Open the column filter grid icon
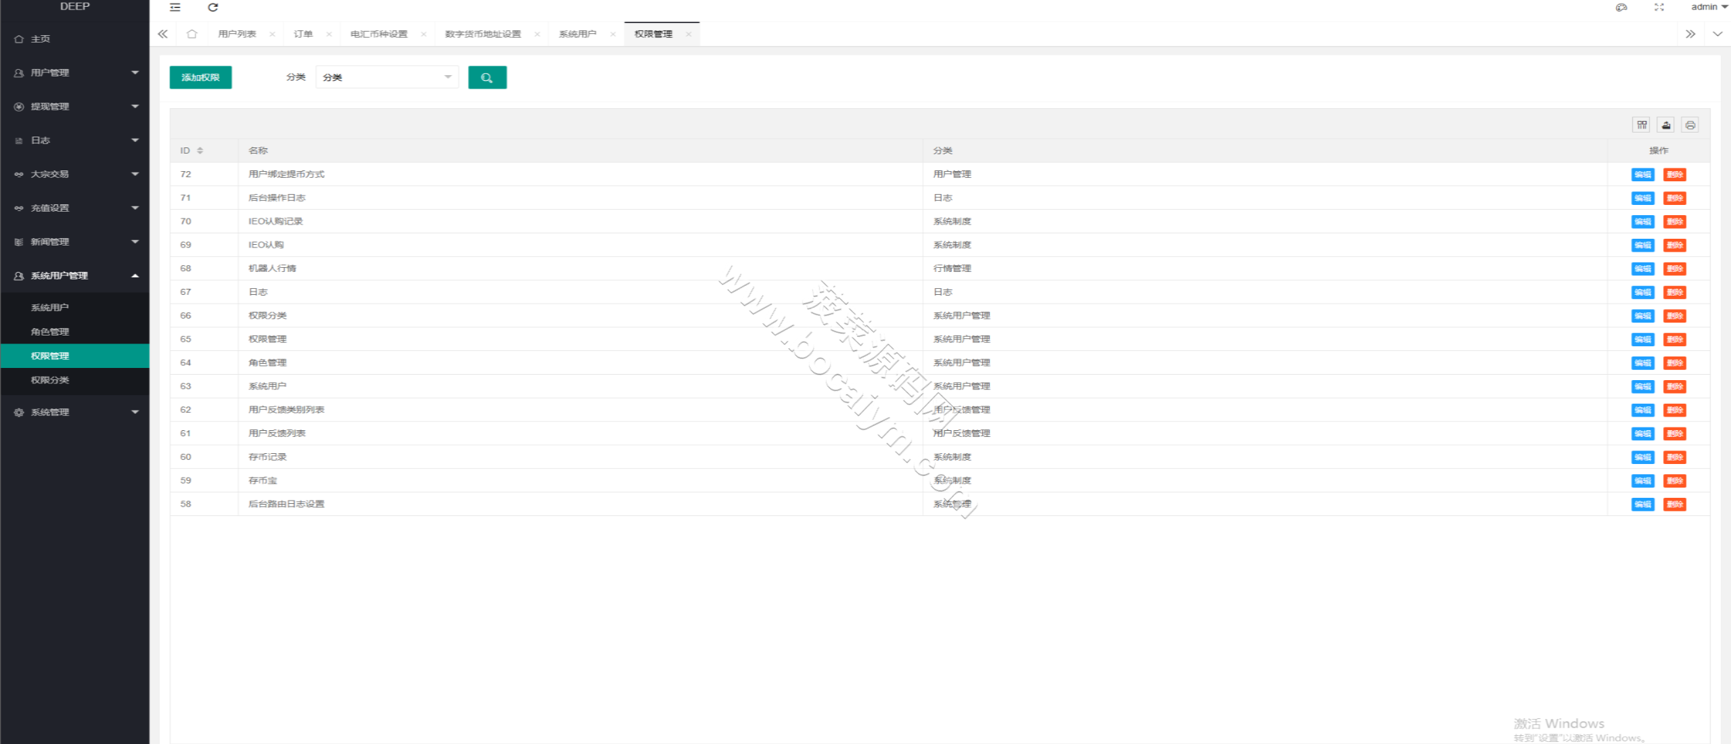Image resolution: width=1731 pixels, height=744 pixels. (x=1642, y=125)
